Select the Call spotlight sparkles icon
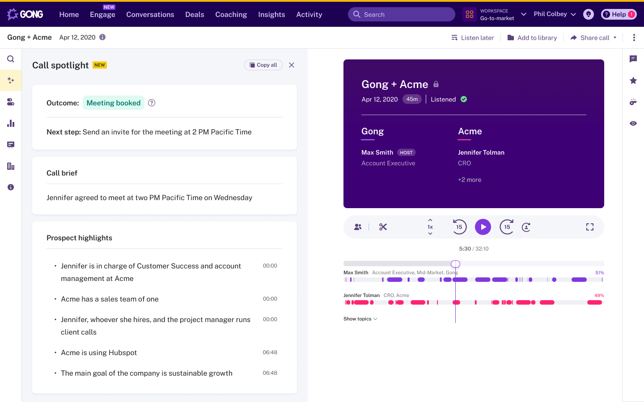The height and width of the screenshot is (402, 644). [x=10, y=80]
